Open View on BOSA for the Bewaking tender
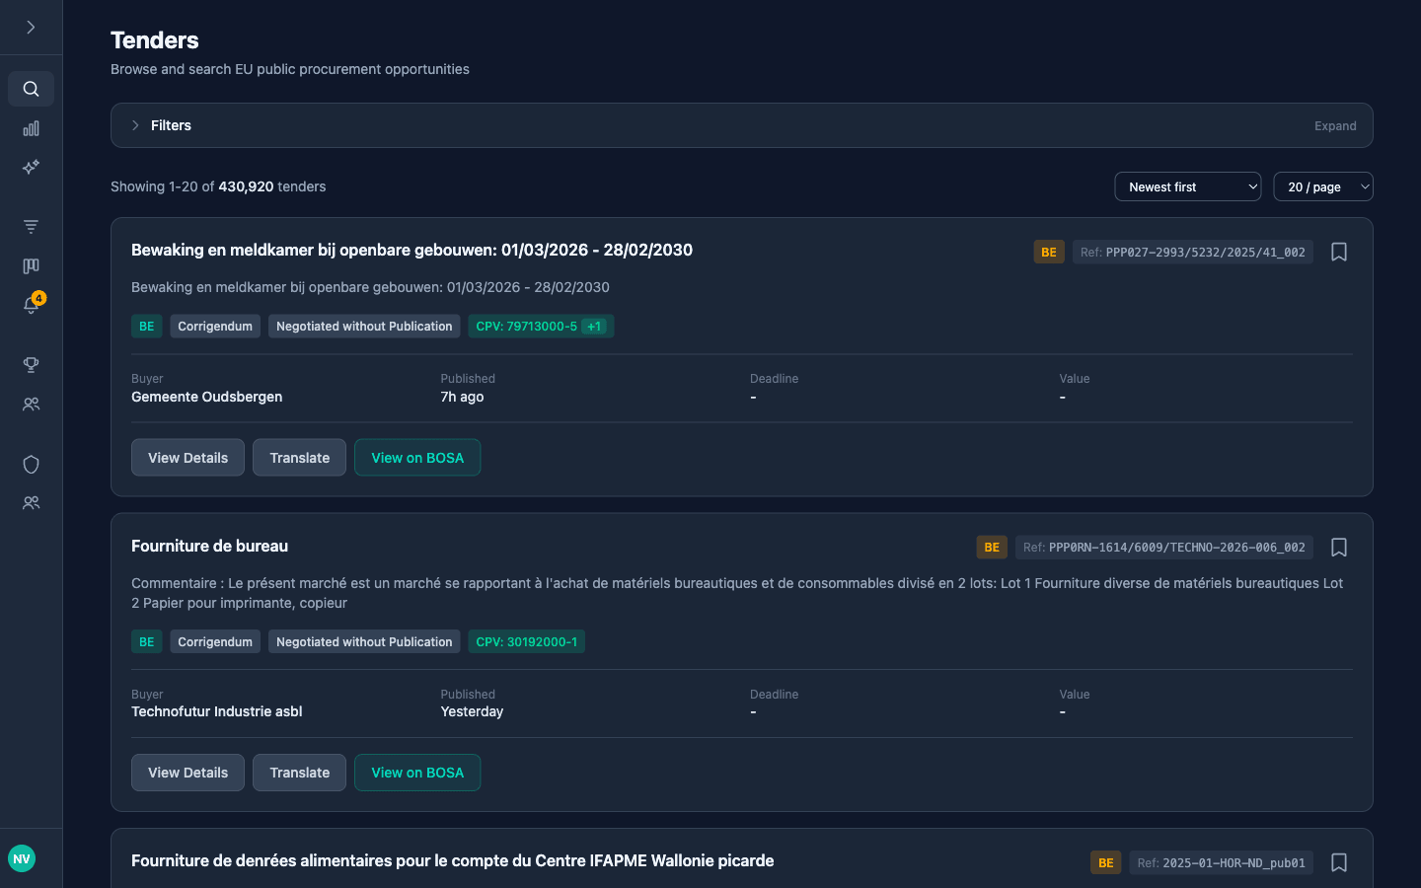This screenshot has width=1421, height=888. pyautogui.click(x=417, y=457)
